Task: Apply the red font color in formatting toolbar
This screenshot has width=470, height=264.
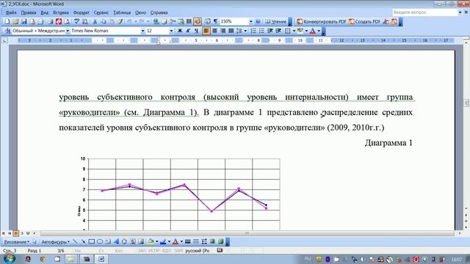Action: pyautogui.click(x=313, y=31)
